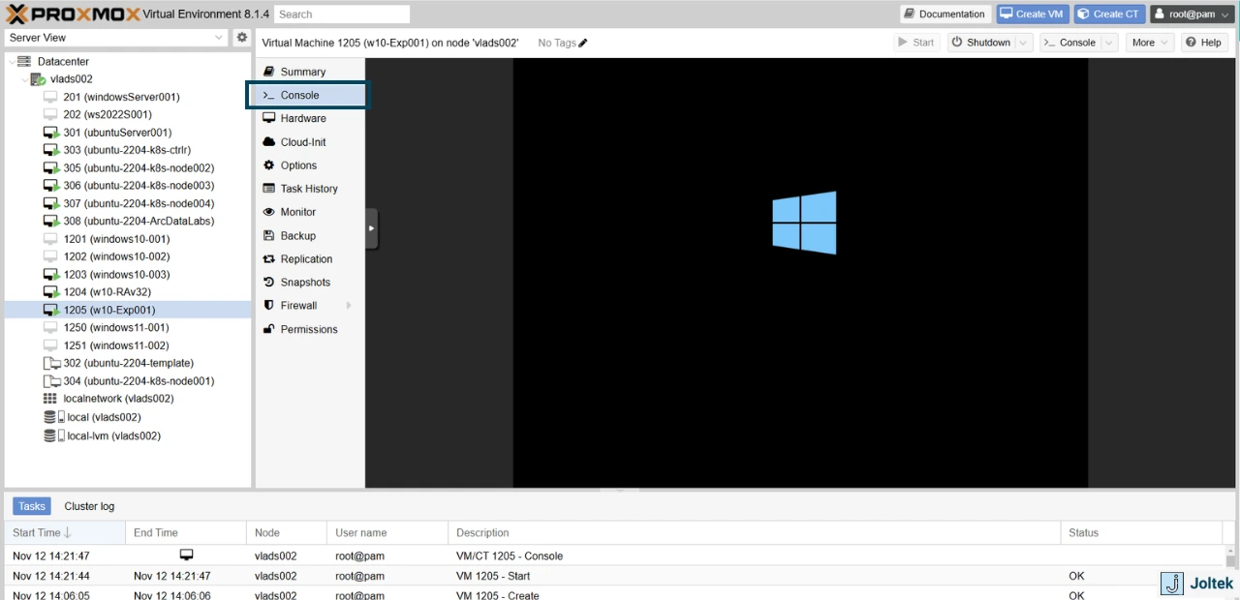
Task: Select VM 1250 (windows11-001)
Action: click(x=116, y=328)
